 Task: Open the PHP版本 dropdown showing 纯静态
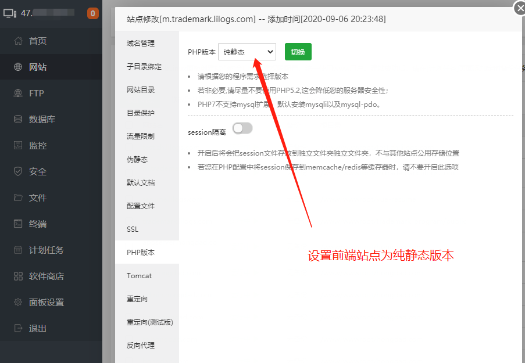247,52
